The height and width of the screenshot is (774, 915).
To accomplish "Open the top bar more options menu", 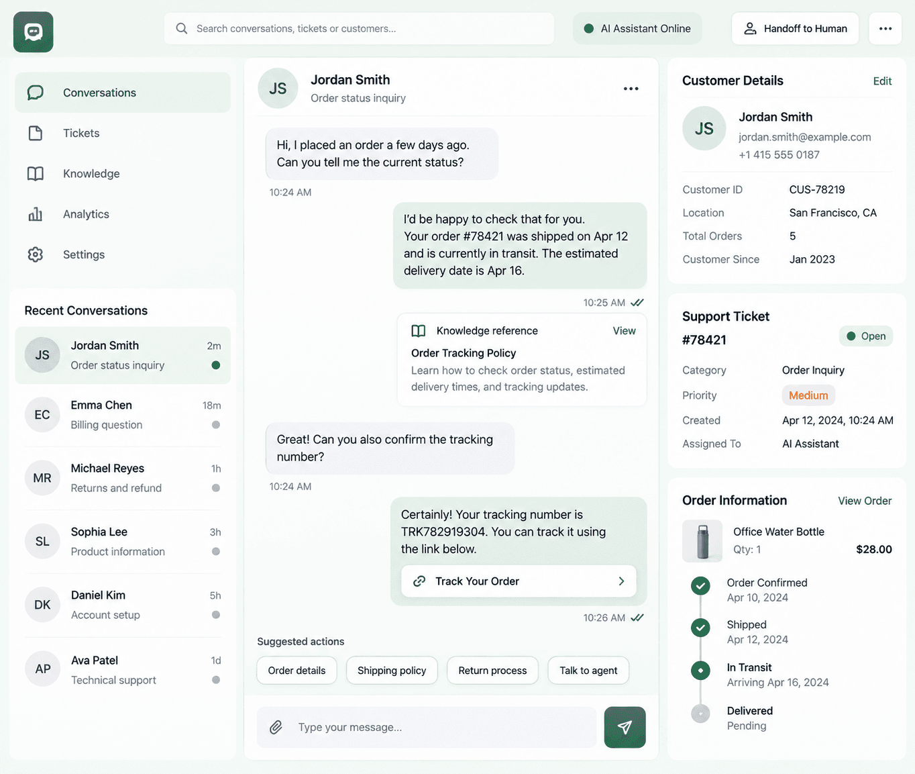I will (x=885, y=29).
